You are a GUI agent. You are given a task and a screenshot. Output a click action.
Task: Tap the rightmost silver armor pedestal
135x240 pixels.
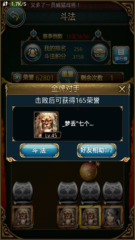click(112, 192)
